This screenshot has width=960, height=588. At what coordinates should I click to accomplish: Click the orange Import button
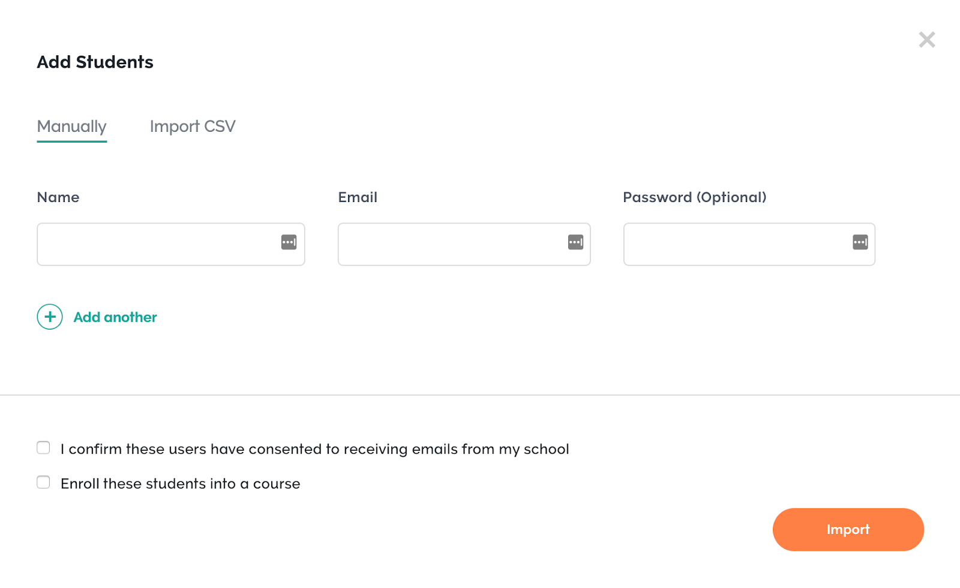(x=848, y=529)
